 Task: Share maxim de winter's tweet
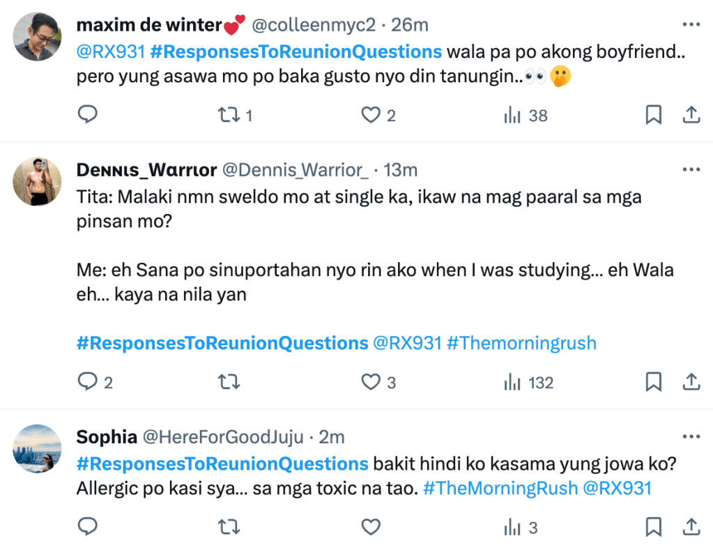point(691,115)
